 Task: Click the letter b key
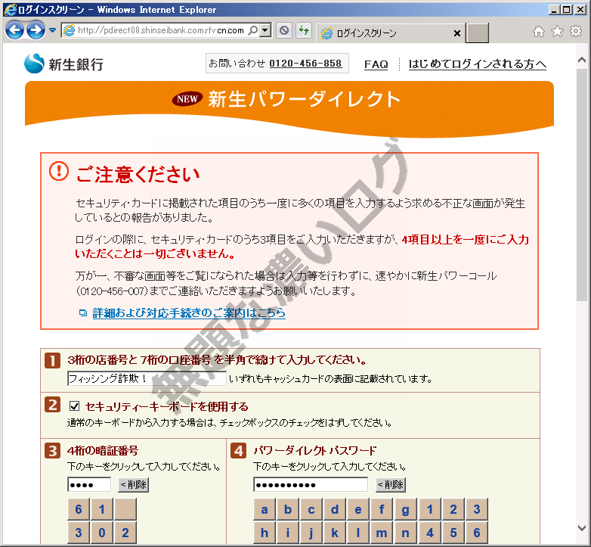(x=288, y=509)
